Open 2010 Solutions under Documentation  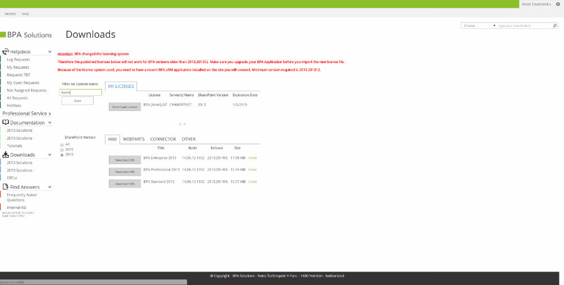19,138
